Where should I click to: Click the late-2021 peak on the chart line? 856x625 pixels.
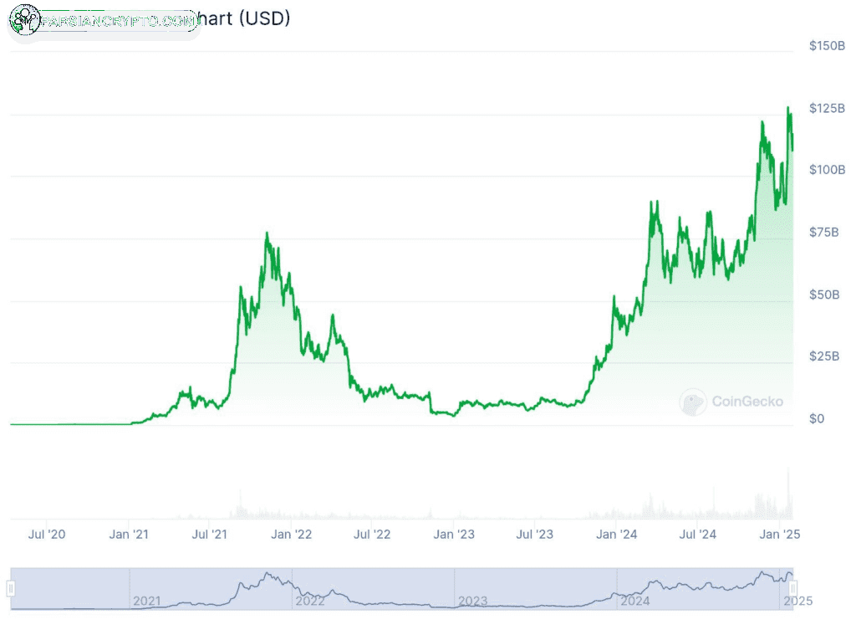(267, 233)
